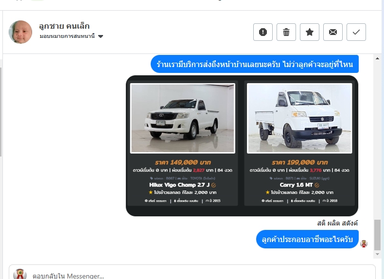Click the chat scrollbar up arrow
Viewport: 384px width, 279px height.
pyautogui.click(x=377, y=58)
